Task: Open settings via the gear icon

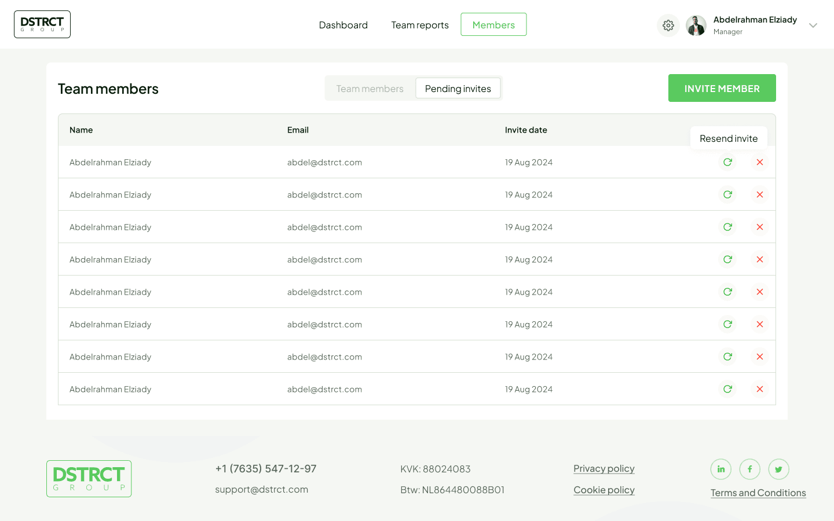Action: click(668, 25)
